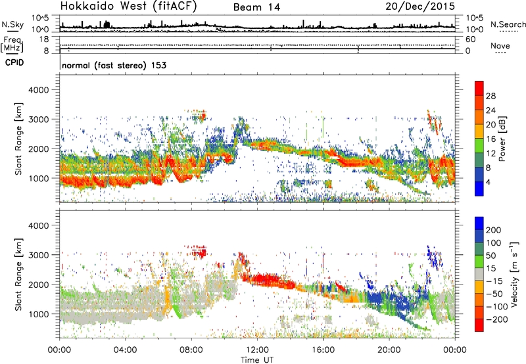Image resolution: width=526 pixels, height=364 pixels.
Task: Click the date '20/Dec/2015' in the header
Action: [420, 6]
